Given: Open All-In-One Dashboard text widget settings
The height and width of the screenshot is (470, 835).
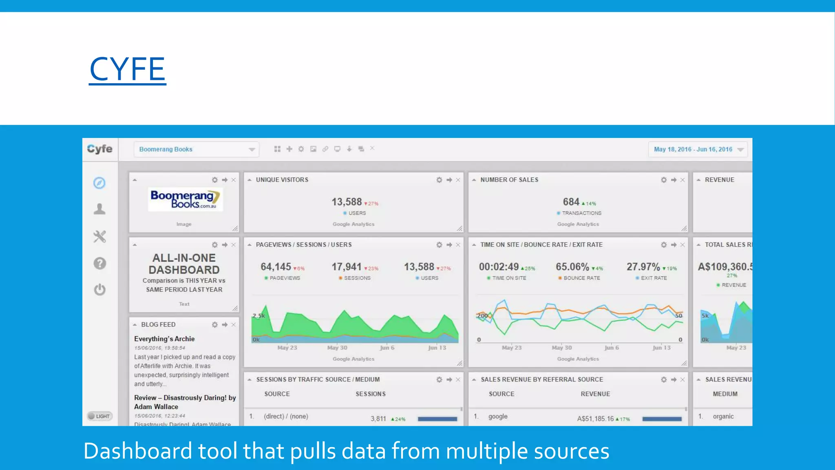Looking at the screenshot, I should 214,245.
